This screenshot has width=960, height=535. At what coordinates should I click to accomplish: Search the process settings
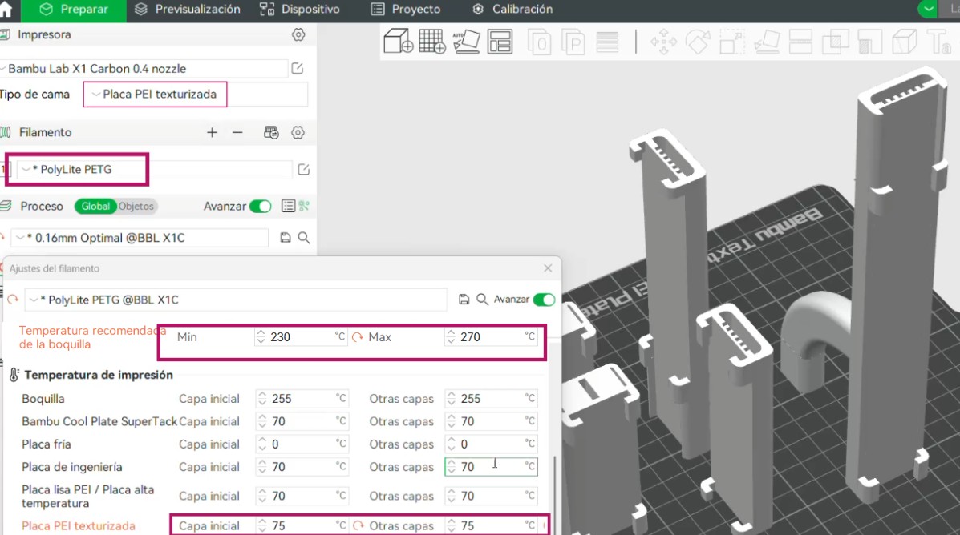click(304, 238)
